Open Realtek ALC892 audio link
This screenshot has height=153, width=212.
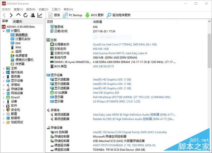134,119
